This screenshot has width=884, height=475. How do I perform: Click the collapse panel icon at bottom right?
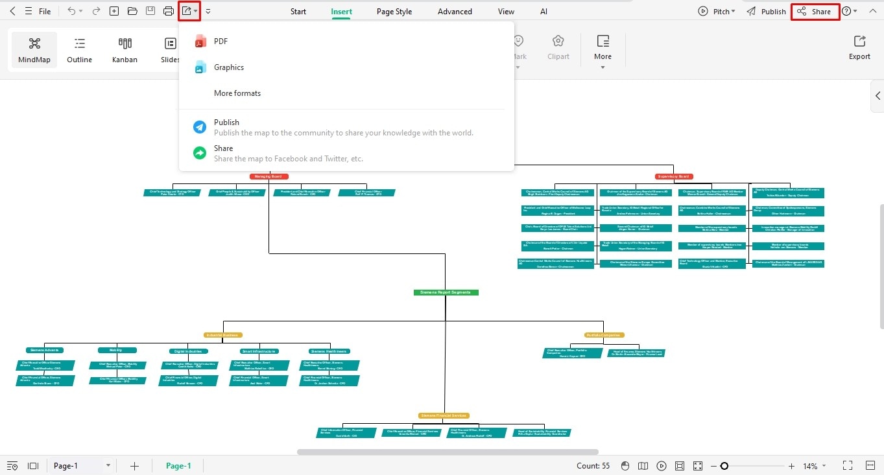pyautogui.click(x=869, y=466)
